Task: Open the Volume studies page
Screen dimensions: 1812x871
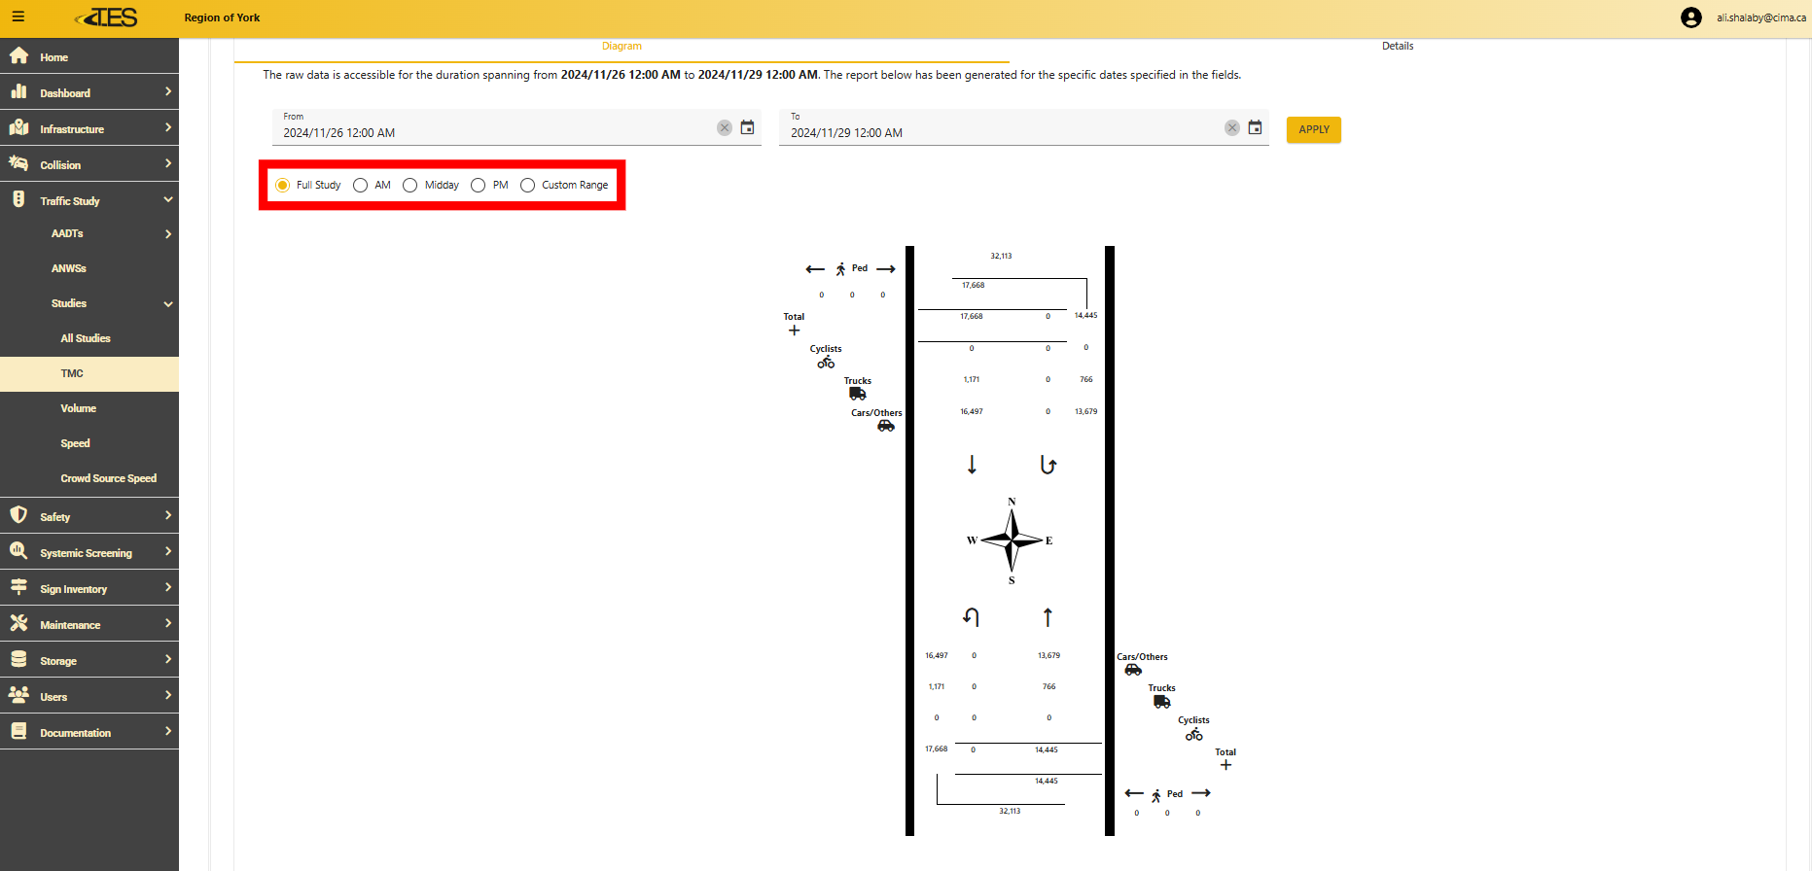Action: pyautogui.click(x=79, y=408)
